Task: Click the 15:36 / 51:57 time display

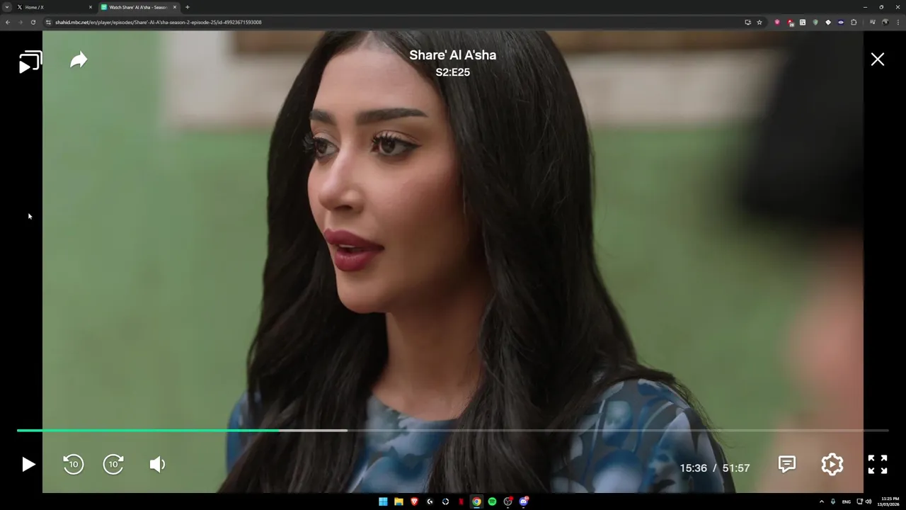Action: point(715,468)
